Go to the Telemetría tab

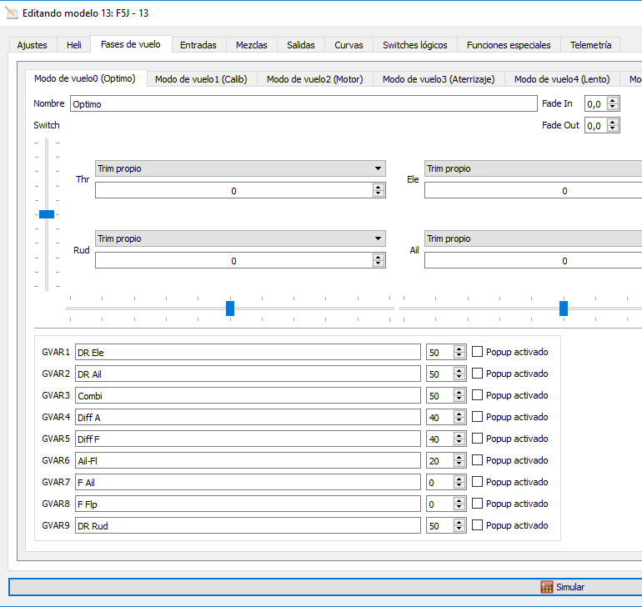click(590, 45)
